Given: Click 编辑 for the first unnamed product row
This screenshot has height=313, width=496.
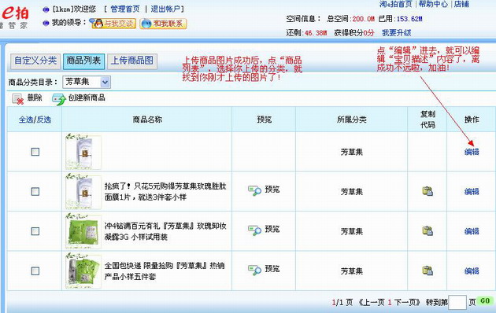Looking at the screenshot, I should [472, 152].
